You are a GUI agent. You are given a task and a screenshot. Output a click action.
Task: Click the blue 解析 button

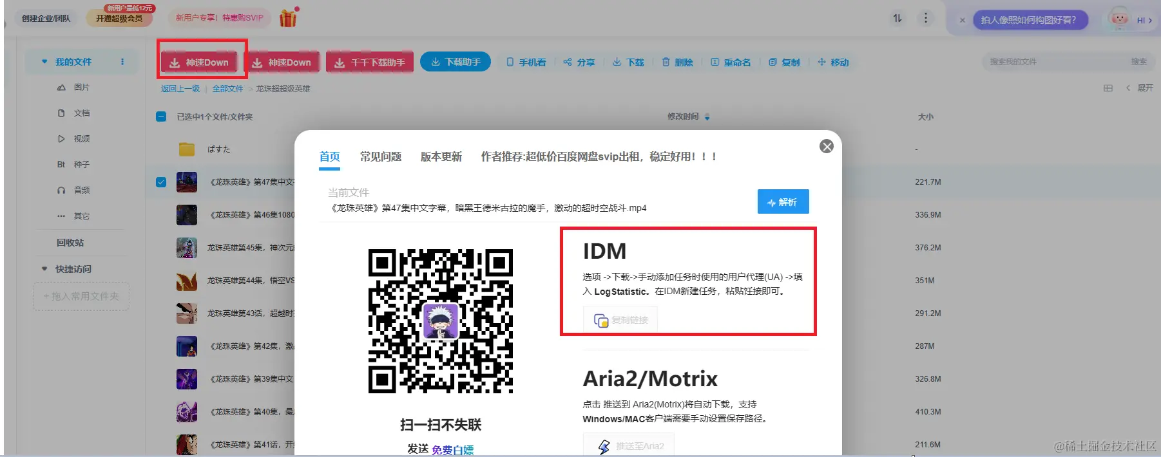coord(783,201)
